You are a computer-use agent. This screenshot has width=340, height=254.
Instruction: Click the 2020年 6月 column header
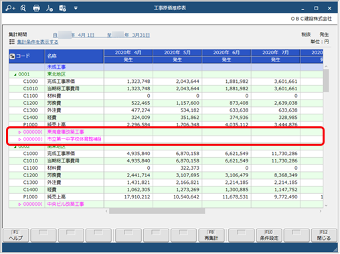point(226,53)
